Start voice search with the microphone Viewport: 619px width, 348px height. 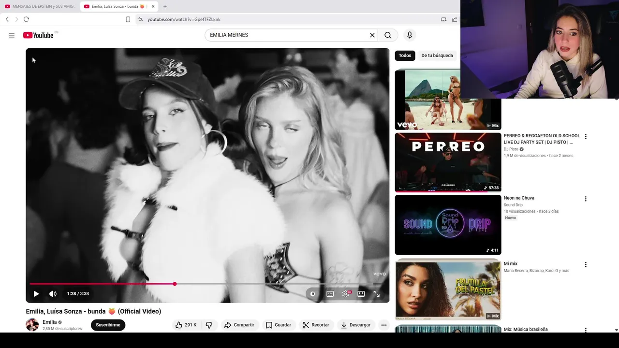(410, 35)
